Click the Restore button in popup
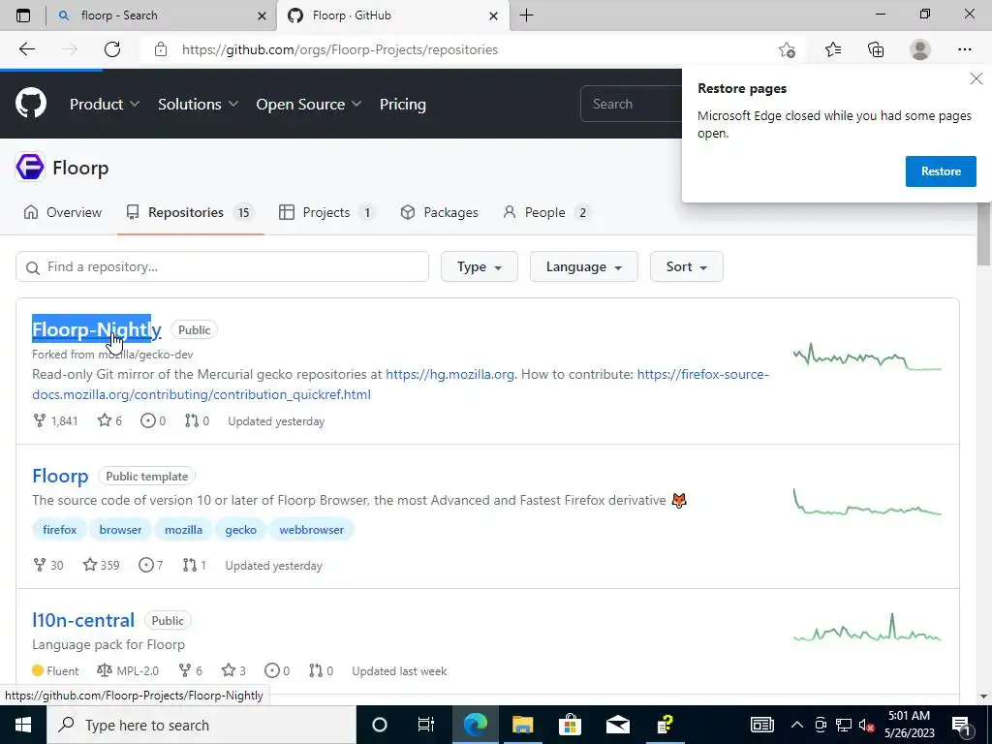The width and height of the screenshot is (992, 744). pos(941,171)
